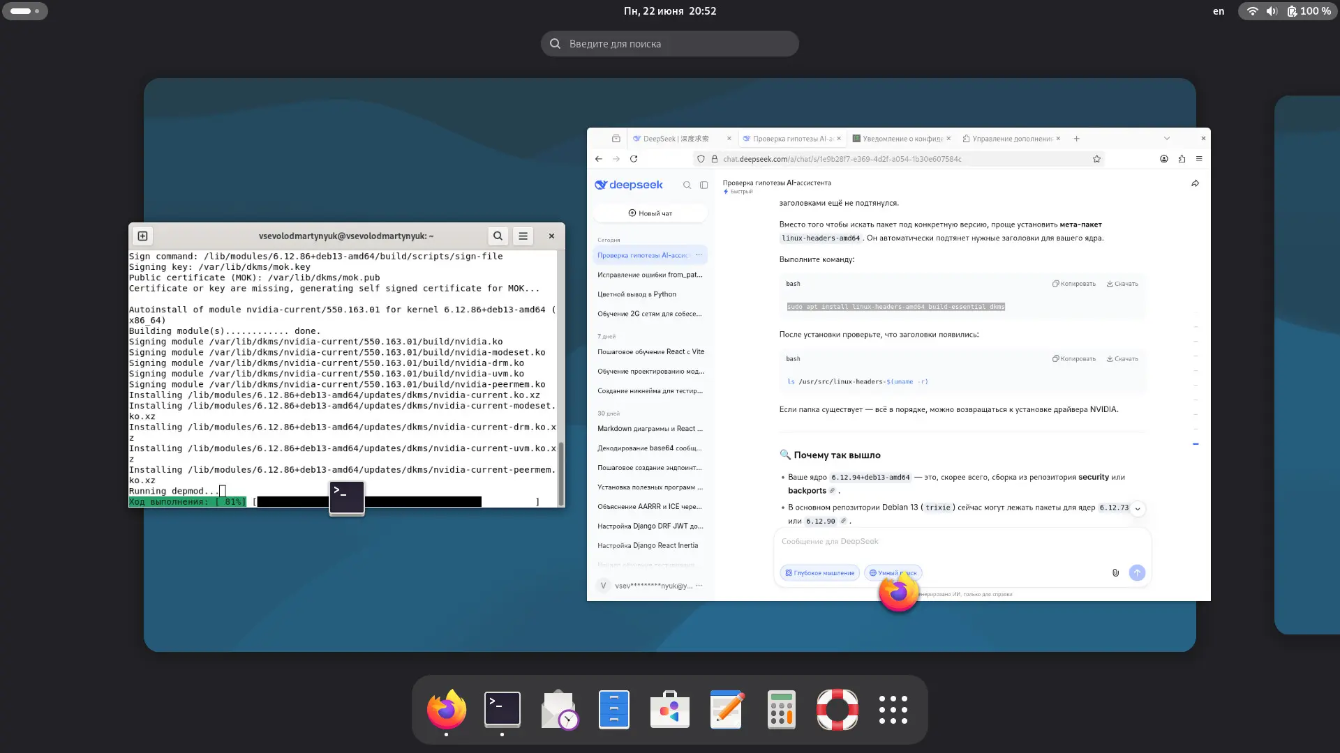Screen dimensions: 1340x753
Task: Click scroll-to-bottom chevron in chat
Action: coord(1138,509)
